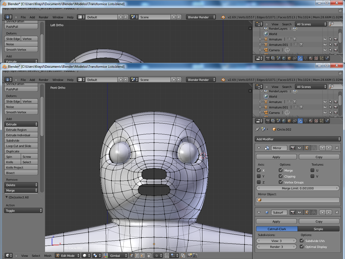This screenshot has height=259, width=345.
Task: Open the Select menu in 3D header
Action: 36,256
